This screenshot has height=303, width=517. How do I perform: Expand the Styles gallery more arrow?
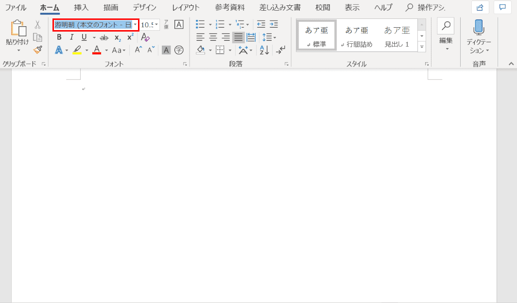[x=422, y=47]
